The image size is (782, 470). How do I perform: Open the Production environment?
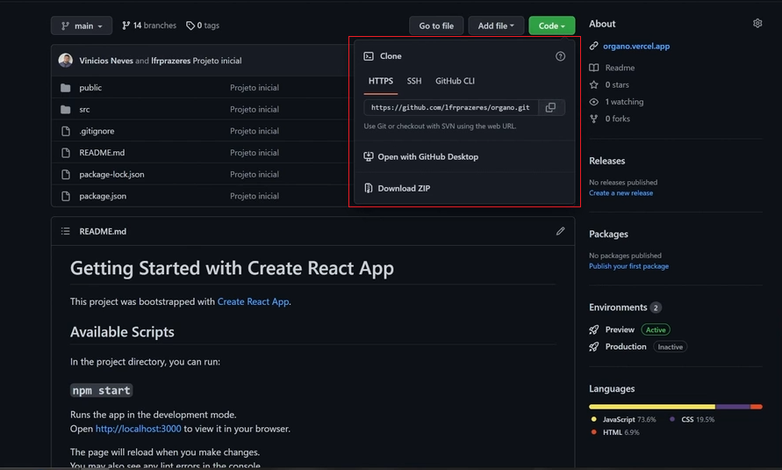pos(626,347)
